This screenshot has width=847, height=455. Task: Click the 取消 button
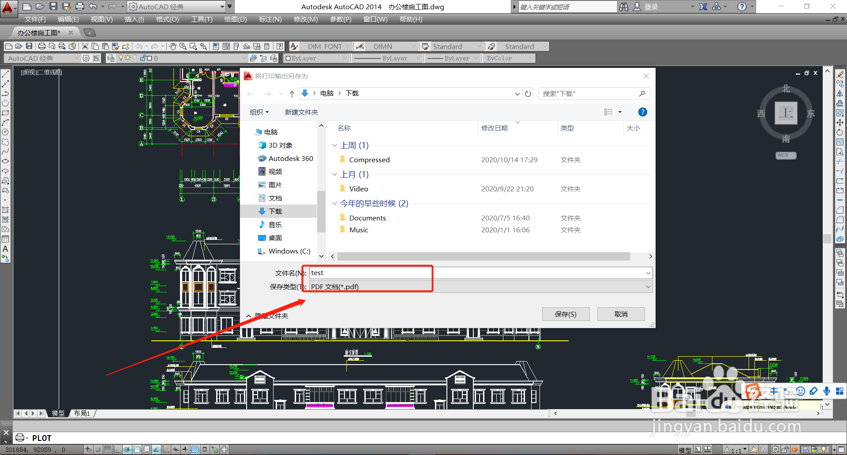click(x=621, y=314)
